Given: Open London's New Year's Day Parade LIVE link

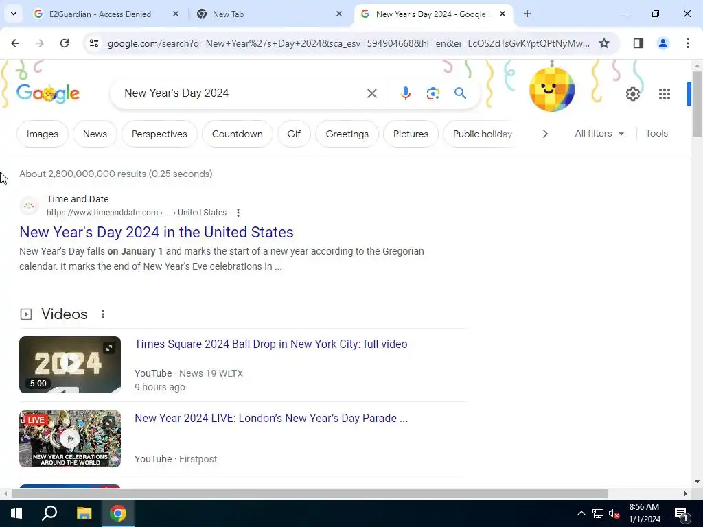Looking at the screenshot, I should tap(271, 418).
